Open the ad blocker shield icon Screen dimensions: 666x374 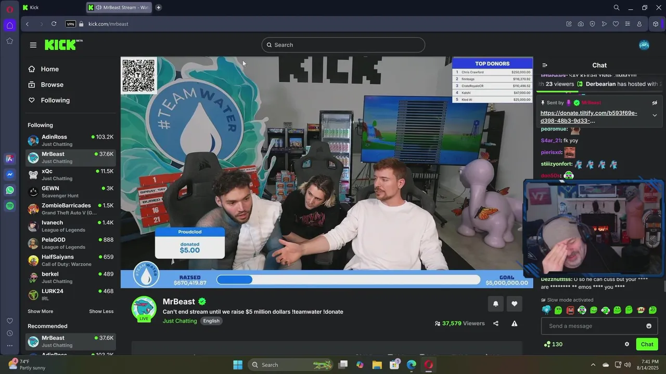[592, 24]
